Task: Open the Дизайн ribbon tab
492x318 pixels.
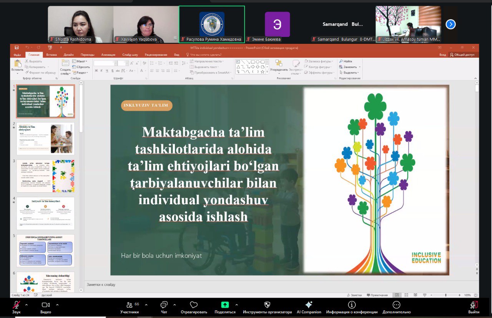Action: pyautogui.click(x=68, y=55)
